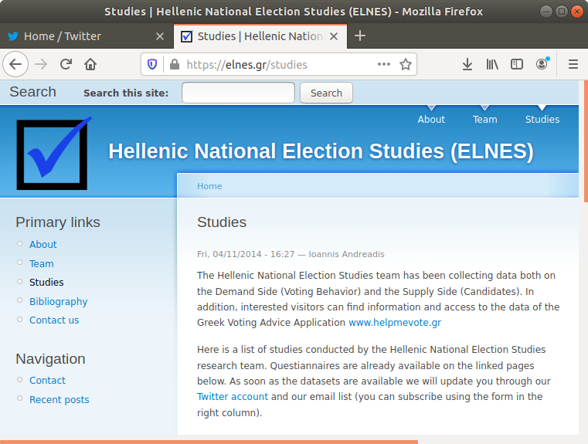Open the Firefox account menu

[542, 64]
